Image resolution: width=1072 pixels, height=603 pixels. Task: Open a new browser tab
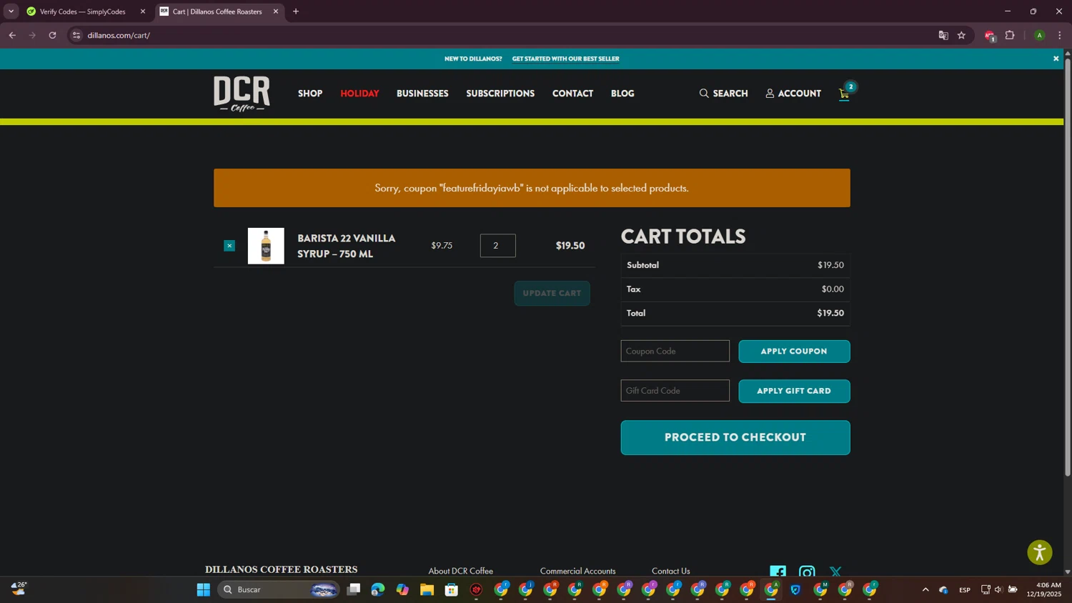(296, 11)
